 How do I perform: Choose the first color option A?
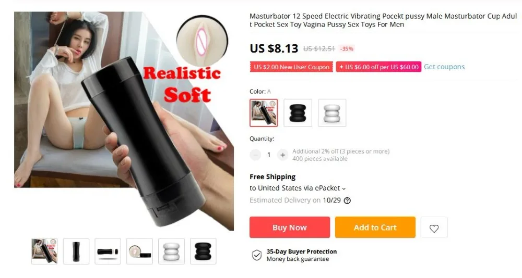[264, 113]
